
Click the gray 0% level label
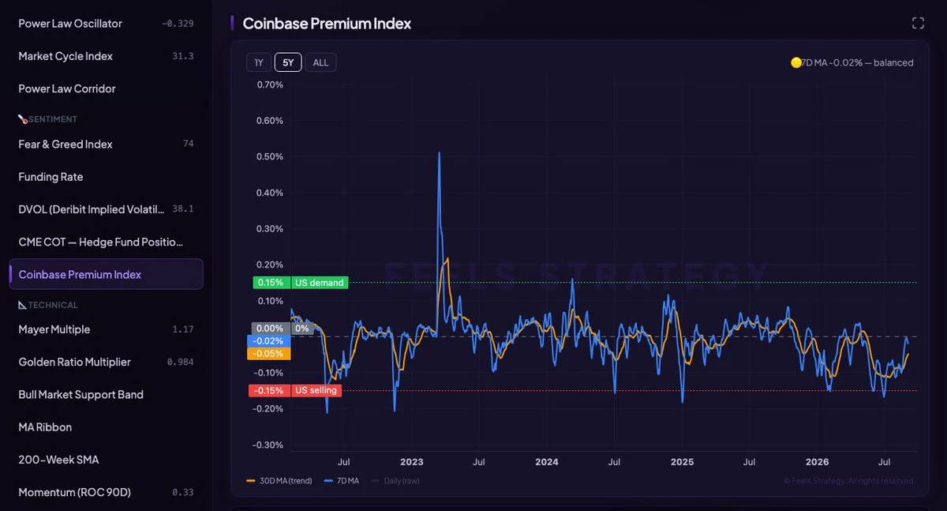click(302, 328)
